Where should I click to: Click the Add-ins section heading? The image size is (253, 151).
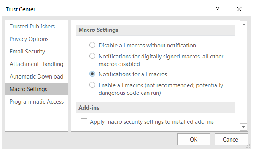(x=89, y=108)
